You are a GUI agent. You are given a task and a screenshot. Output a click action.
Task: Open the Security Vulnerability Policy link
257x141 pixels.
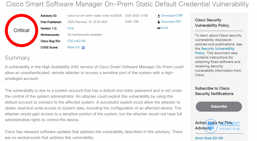point(215,51)
